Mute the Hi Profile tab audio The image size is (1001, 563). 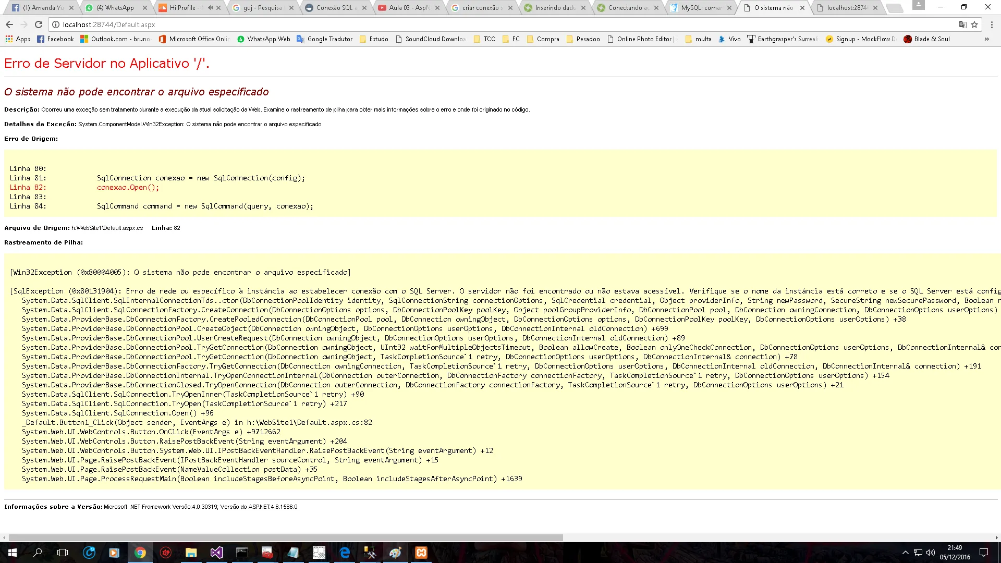[210, 8]
